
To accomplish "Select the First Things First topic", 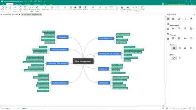I will [106, 38].
